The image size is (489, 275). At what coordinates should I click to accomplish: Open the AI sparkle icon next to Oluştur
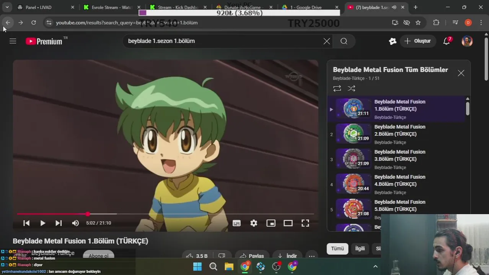392,41
